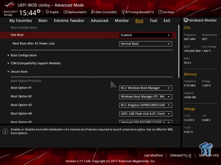Click CPU frequency value 3621 MHz

[190, 39]
